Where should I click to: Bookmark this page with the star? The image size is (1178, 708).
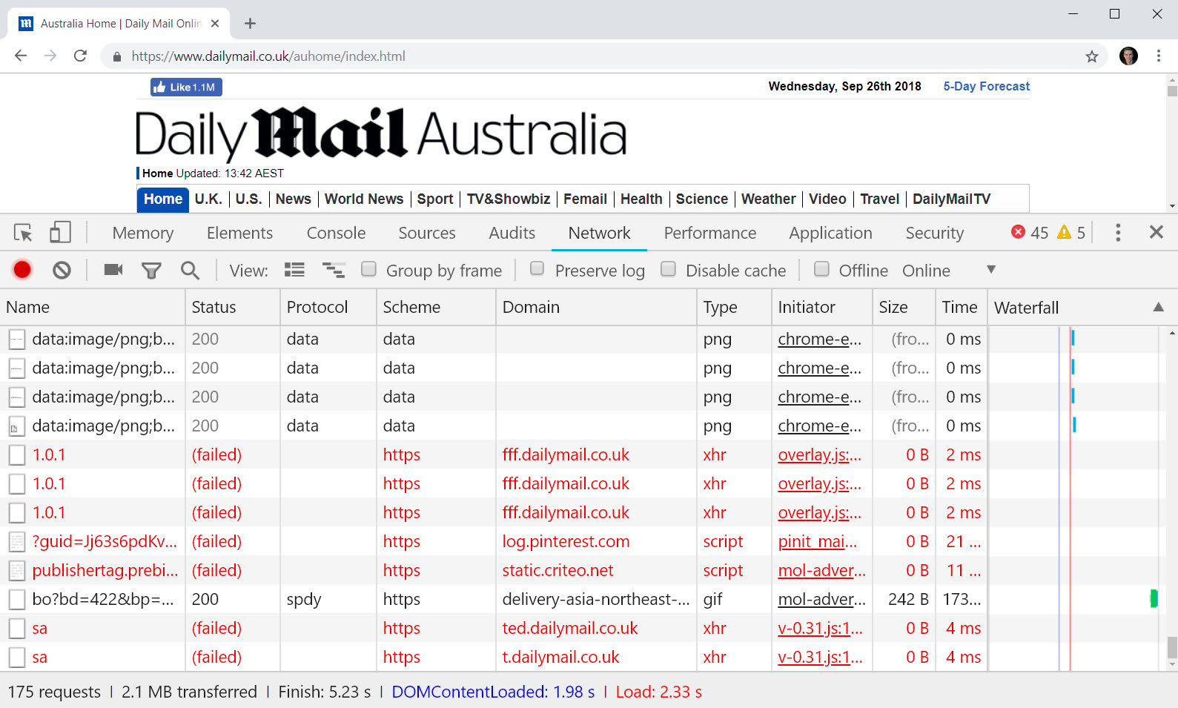click(1091, 56)
